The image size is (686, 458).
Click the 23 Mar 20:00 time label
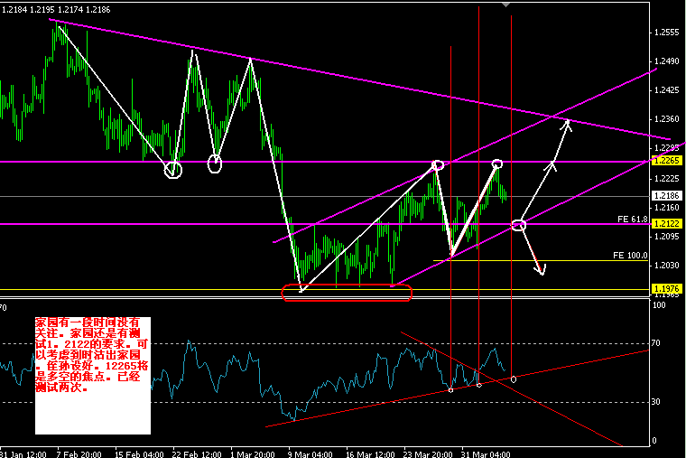point(428,454)
